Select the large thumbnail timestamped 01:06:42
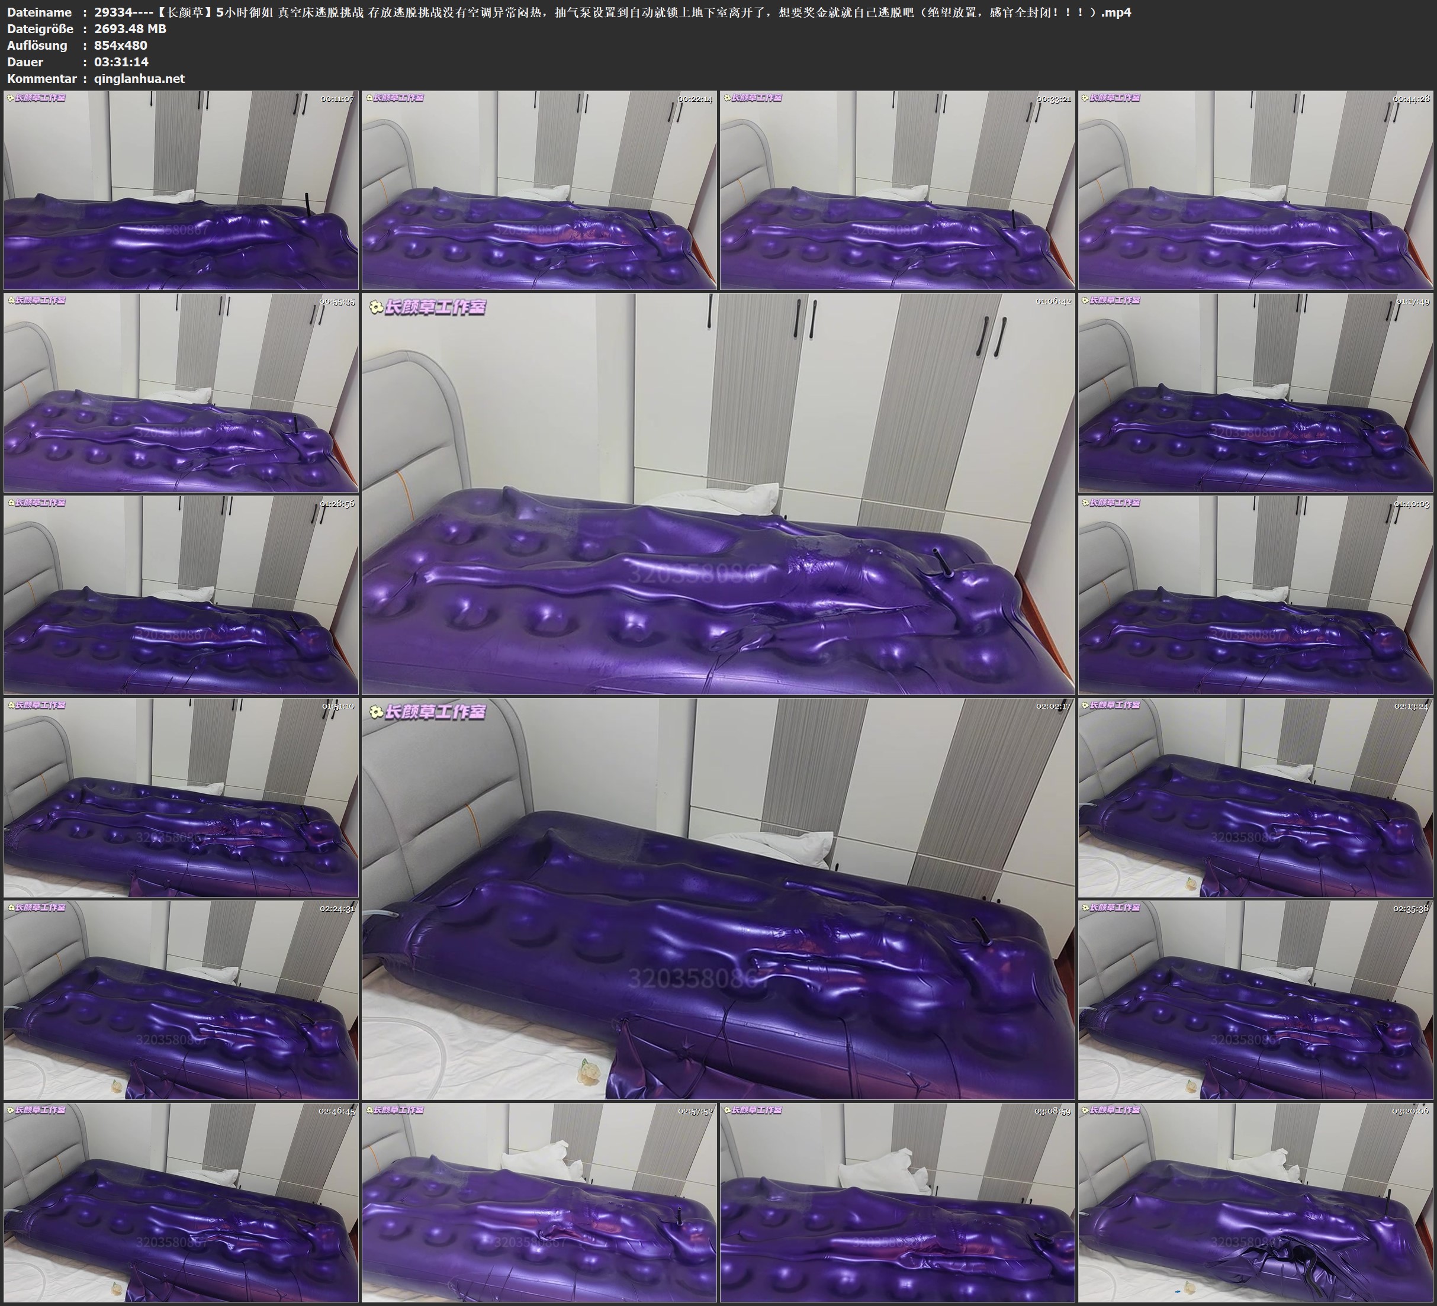This screenshot has width=1437, height=1306. [718, 493]
